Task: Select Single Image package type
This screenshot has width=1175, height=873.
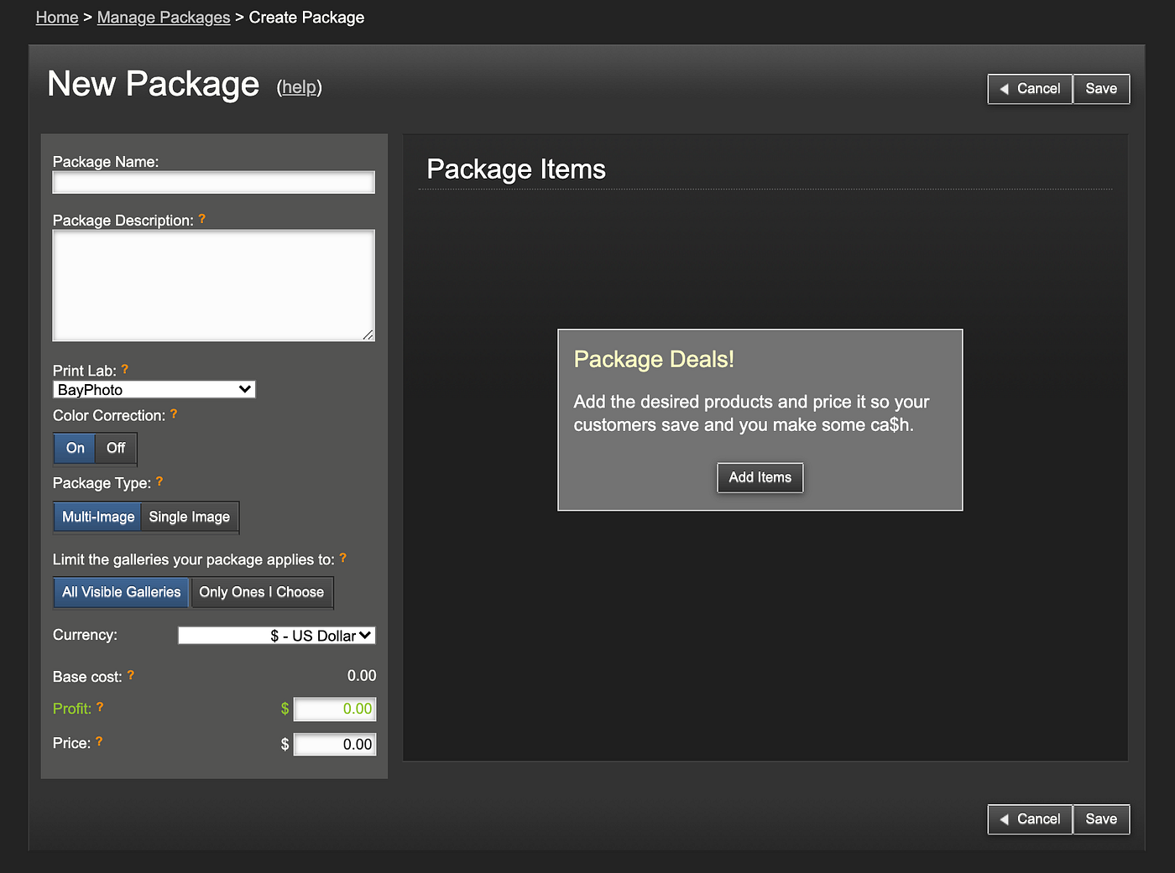Action: point(189,517)
